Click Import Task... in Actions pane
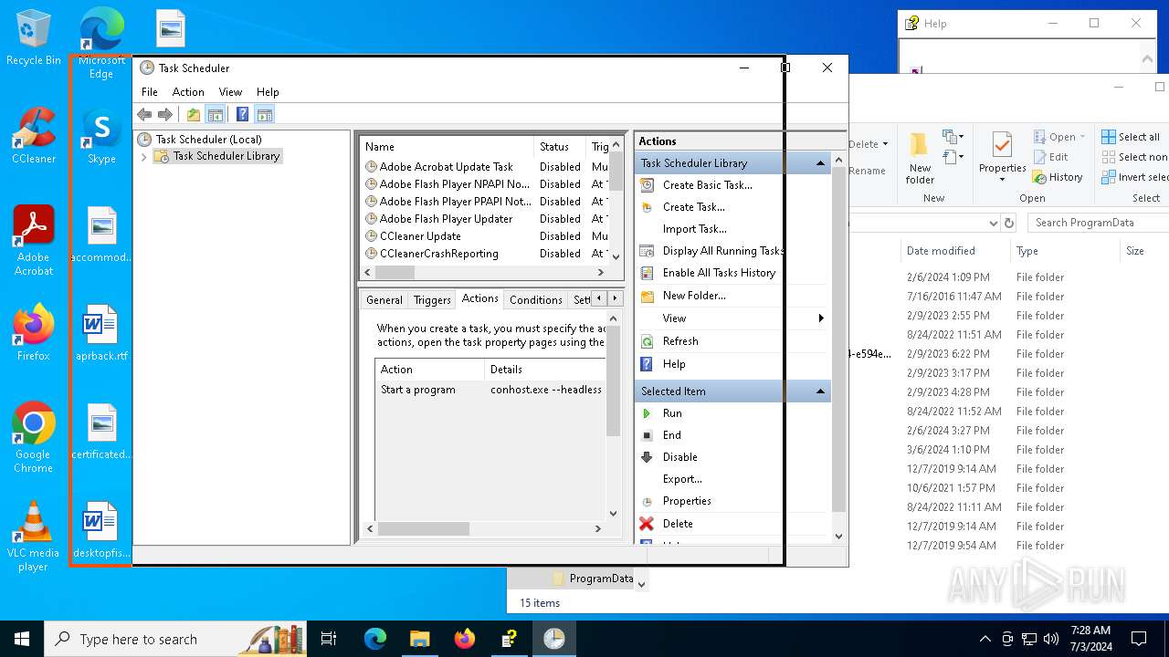1169x657 pixels. tap(695, 229)
